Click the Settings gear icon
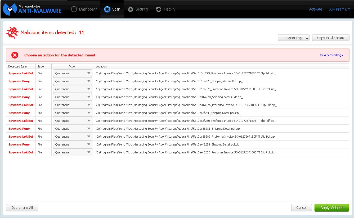The image size is (354, 218). click(130, 9)
